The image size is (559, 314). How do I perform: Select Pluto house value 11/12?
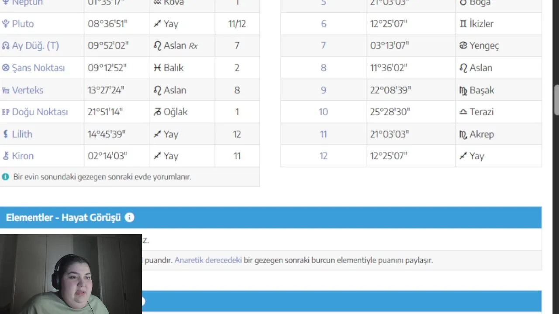(237, 24)
